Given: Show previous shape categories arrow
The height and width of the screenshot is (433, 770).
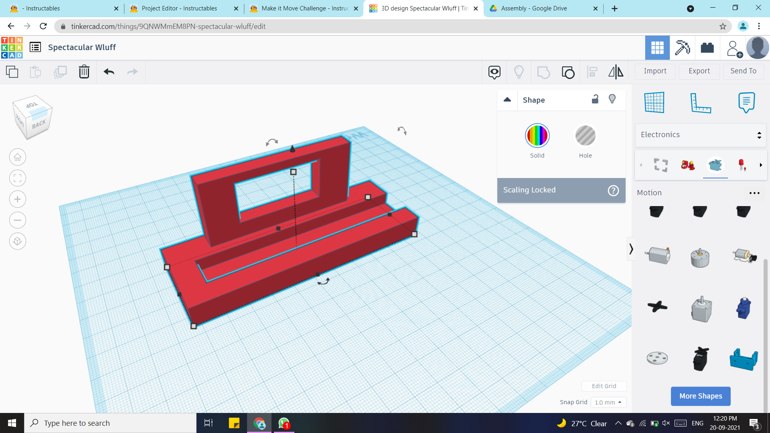Looking at the screenshot, I should [x=641, y=165].
